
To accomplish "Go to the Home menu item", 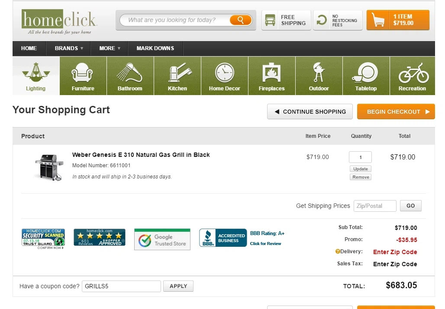I will (29, 48).
